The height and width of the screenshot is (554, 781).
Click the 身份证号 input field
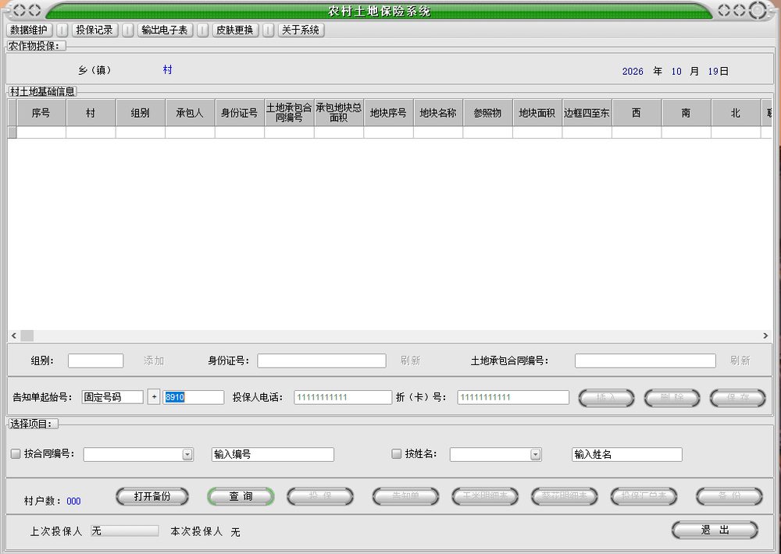[322, 360]
